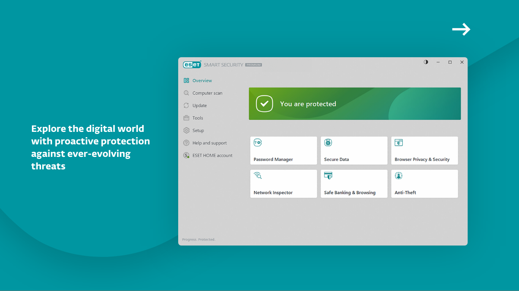The image size is (519, 291).
Task: Select the Computer scan magnifier icon
Action: (x=186, y=93)
